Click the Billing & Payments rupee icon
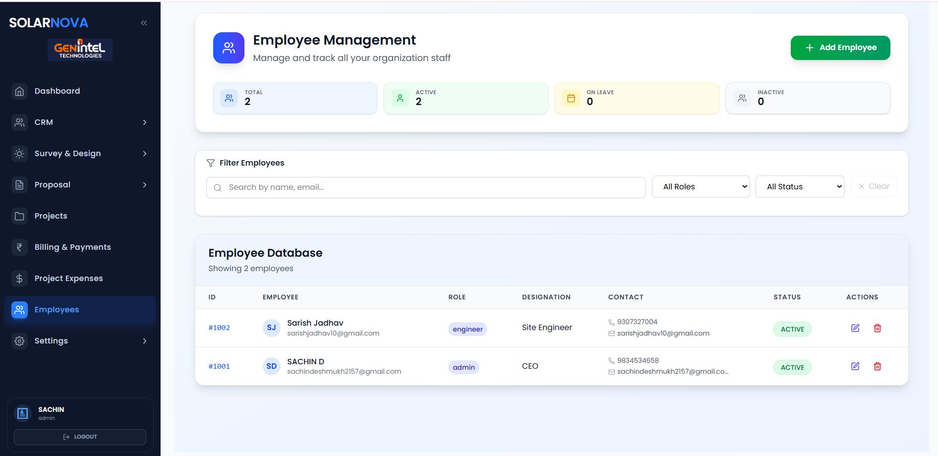 click(x=19, y=247)
